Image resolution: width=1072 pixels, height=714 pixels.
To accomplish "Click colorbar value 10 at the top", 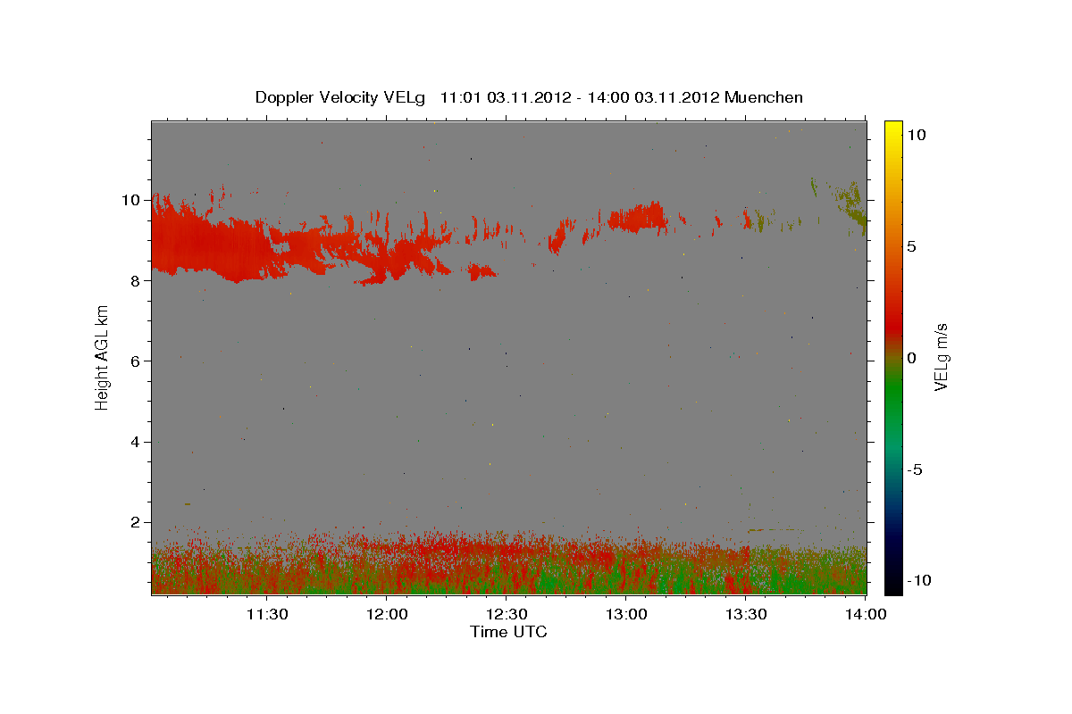I will coord(916,135).
